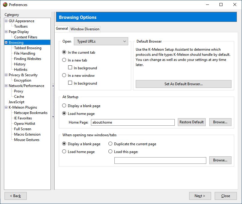Open JavaScript category
This screenshot has width=242, height=204.
click(16, 102)
